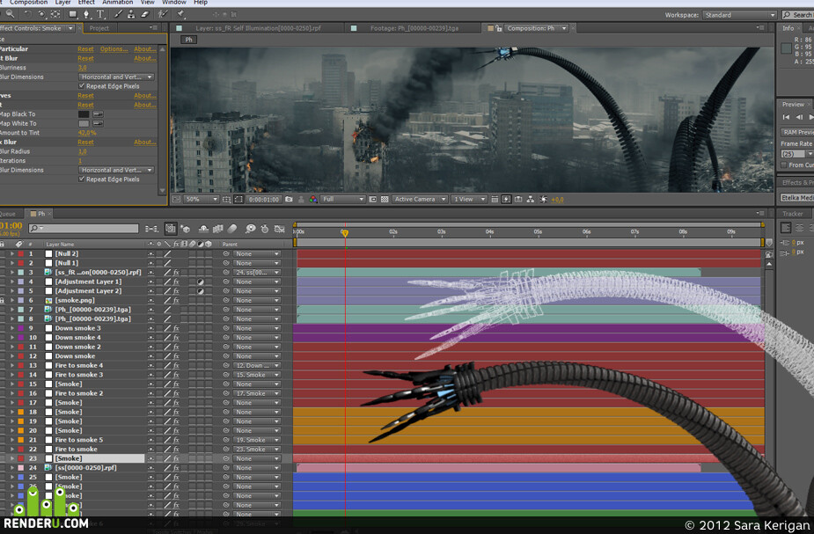Click Options link for Particular effect
This screenshot has width=814, height=534.
point(114,48)
